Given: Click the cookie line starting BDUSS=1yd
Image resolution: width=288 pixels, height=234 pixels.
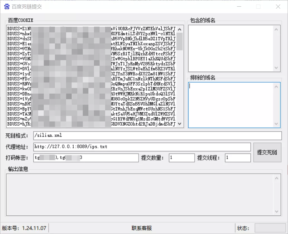Looking at the screenshot, I should [91, 74].
